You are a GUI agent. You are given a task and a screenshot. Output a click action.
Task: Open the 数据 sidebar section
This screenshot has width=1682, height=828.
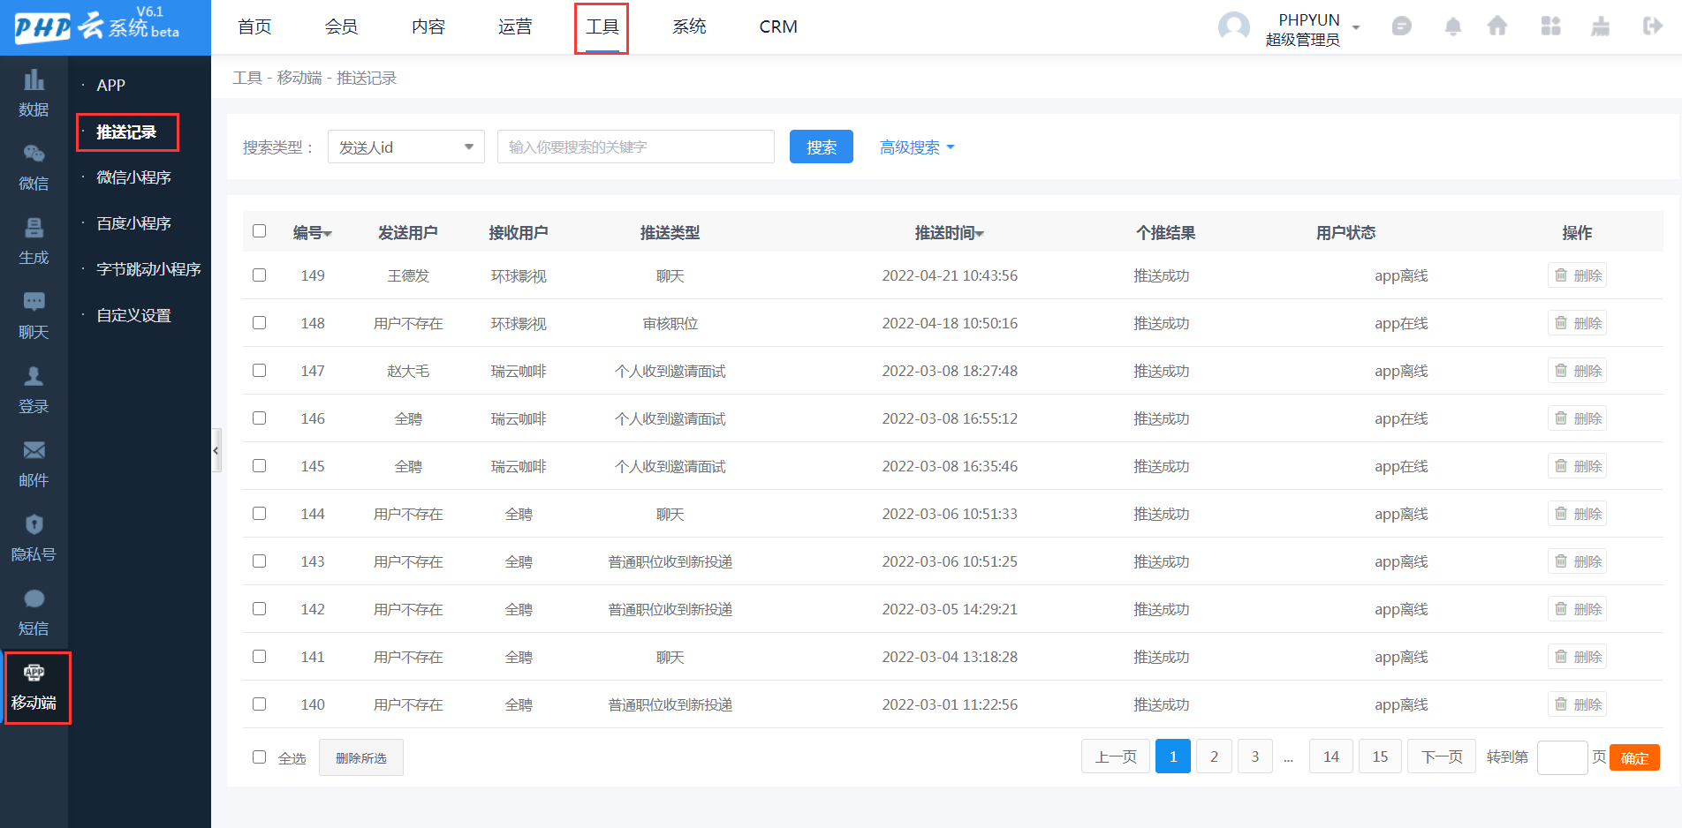coord(34,94)
